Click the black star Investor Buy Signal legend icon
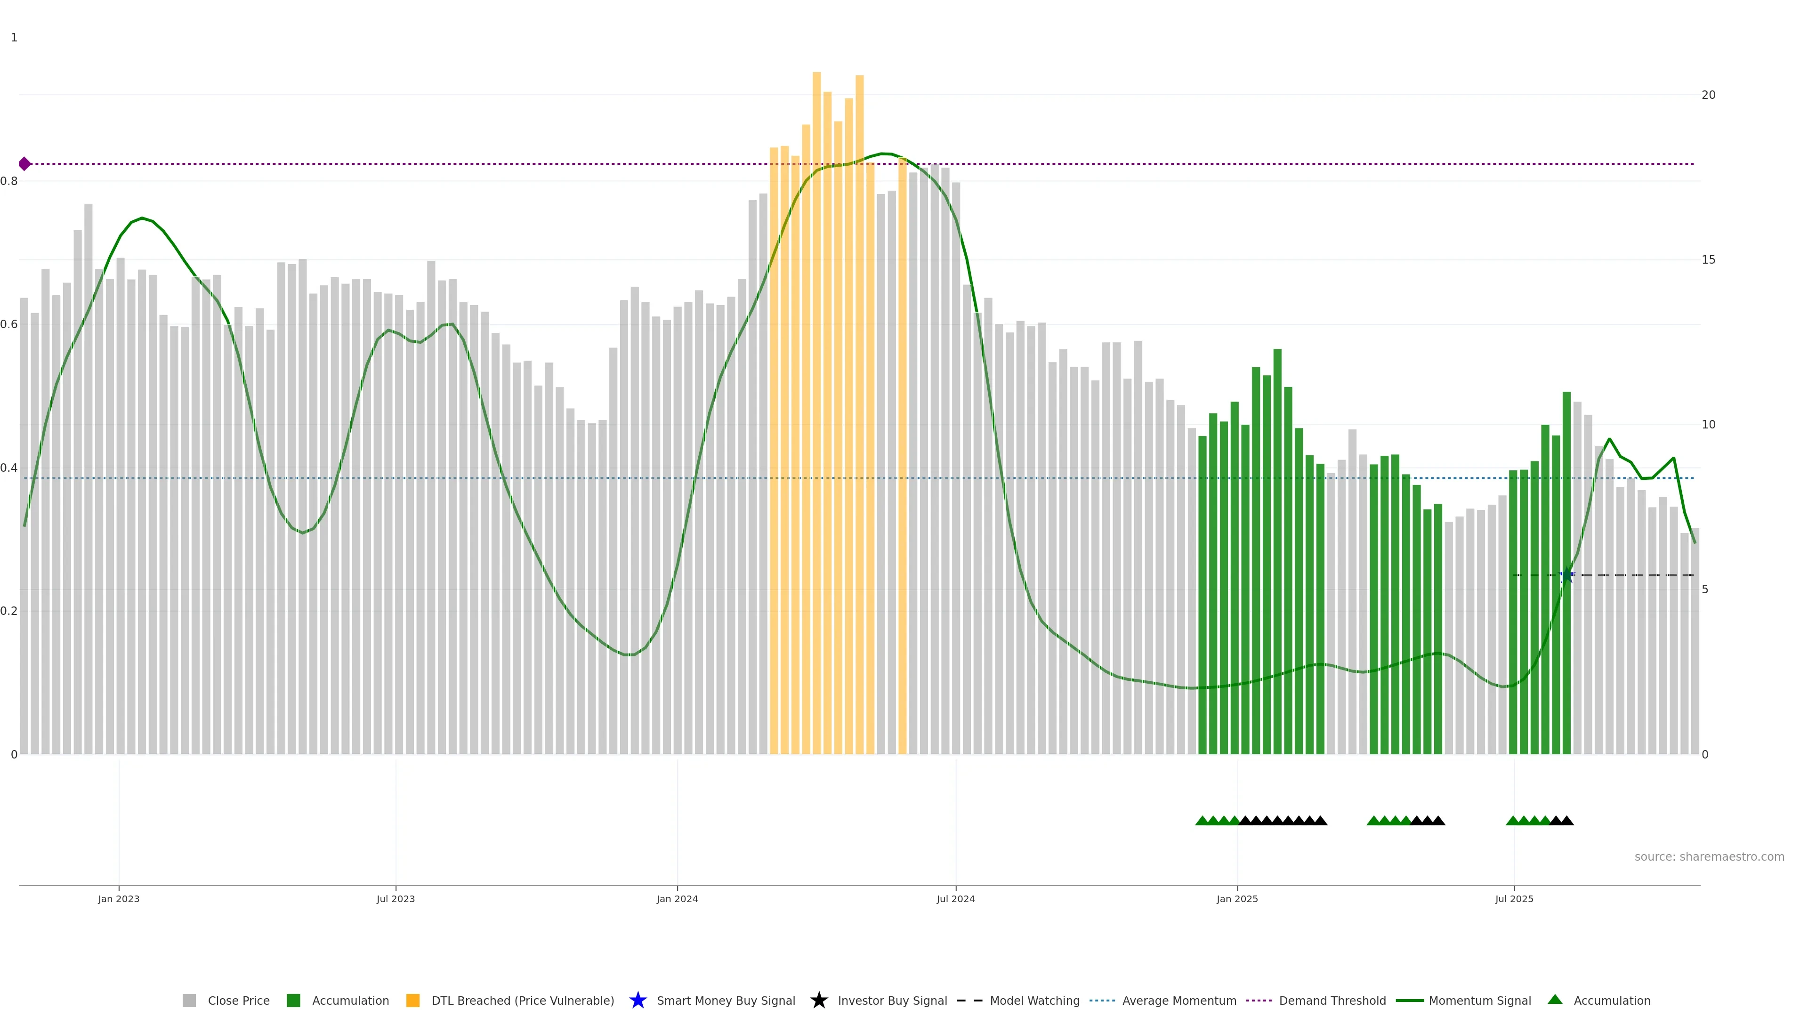The height and width of the screenshot is (1017, 1808). tap(818, 1000)
